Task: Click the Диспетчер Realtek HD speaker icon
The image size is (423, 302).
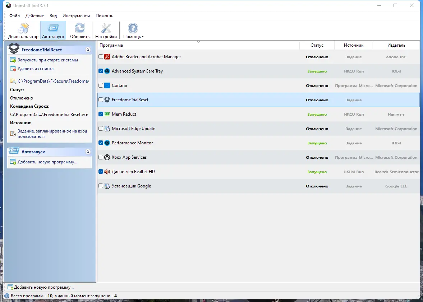Action: 107,172
